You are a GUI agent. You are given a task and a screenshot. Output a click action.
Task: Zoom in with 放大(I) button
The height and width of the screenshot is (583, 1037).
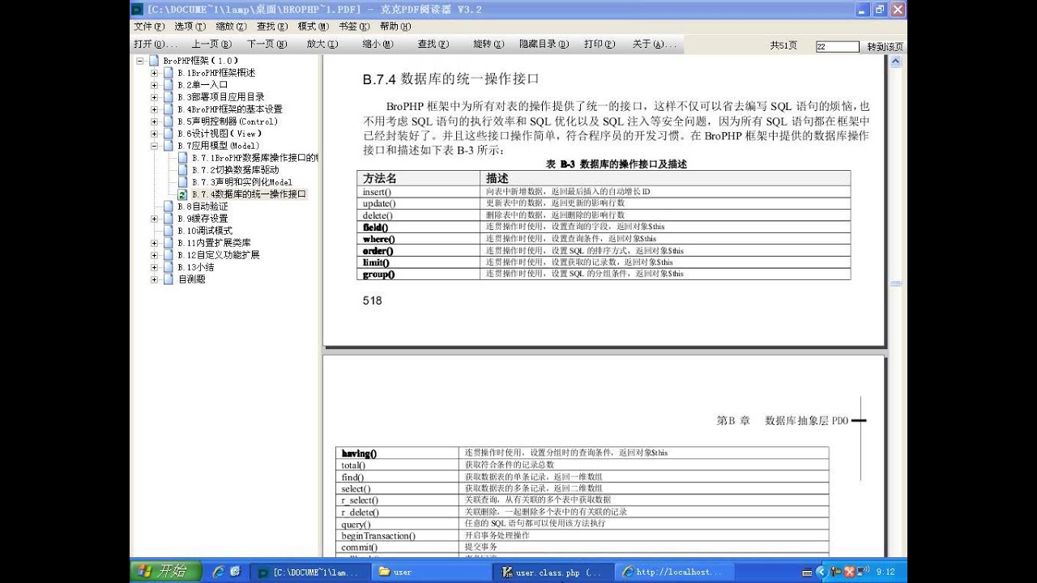pos(322,45)
